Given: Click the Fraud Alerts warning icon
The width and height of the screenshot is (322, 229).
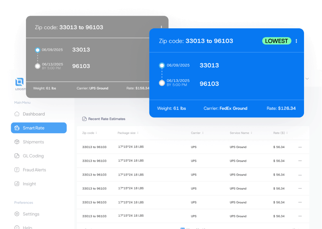Looking at the screenshot, I should tap(17, 170).
